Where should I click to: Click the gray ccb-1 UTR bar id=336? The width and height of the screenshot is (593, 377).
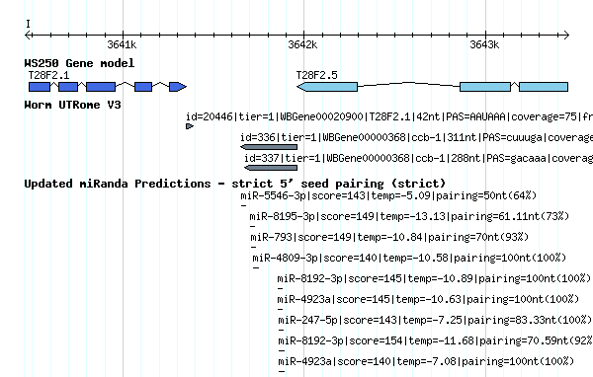coord(269,147)
